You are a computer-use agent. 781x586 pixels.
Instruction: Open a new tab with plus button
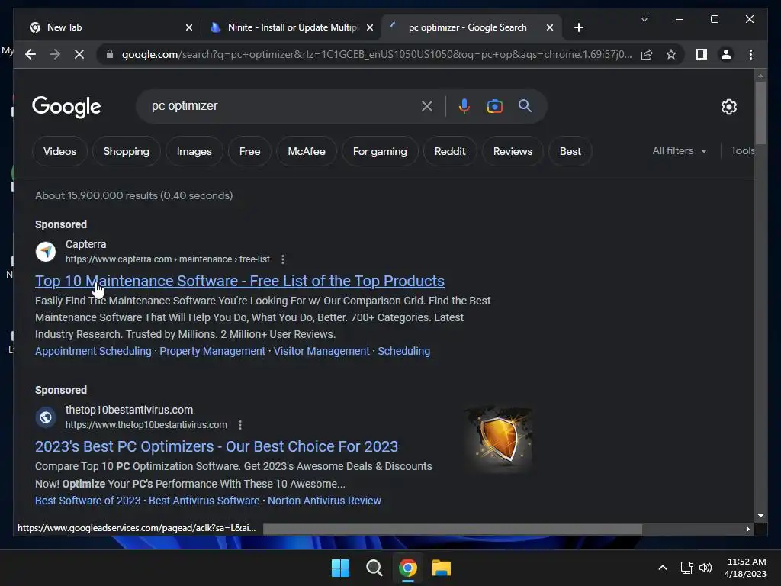(578, 27)
